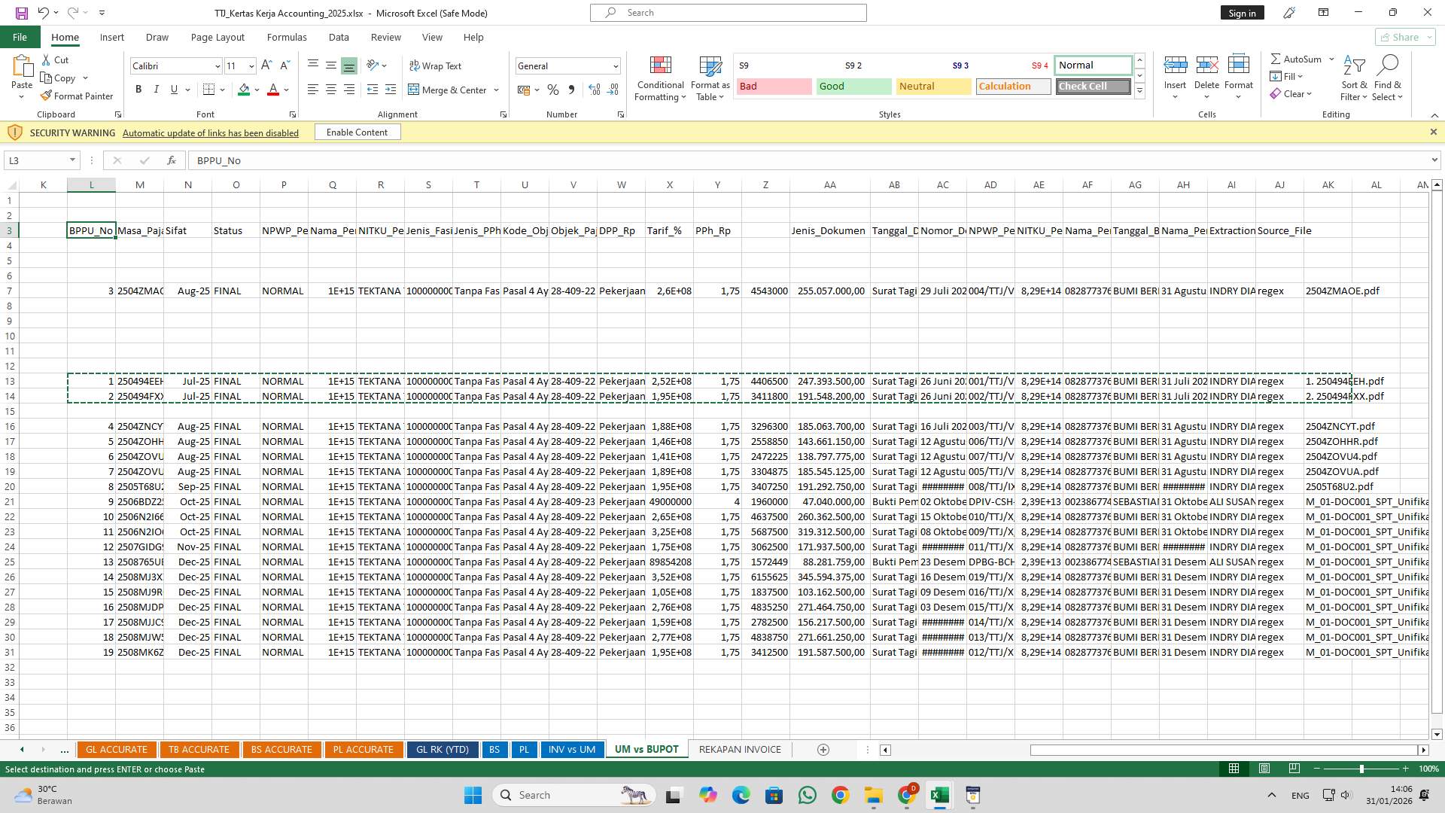Screen dimensions: 1445x813
Task: Switch to the Formulas ribbon tab
Action: coord(287,37)
